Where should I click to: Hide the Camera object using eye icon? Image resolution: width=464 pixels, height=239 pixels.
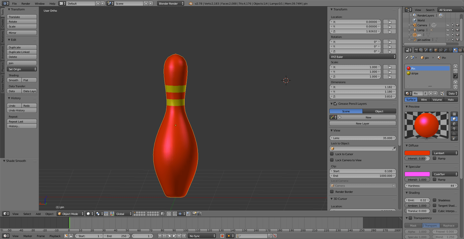448,25
